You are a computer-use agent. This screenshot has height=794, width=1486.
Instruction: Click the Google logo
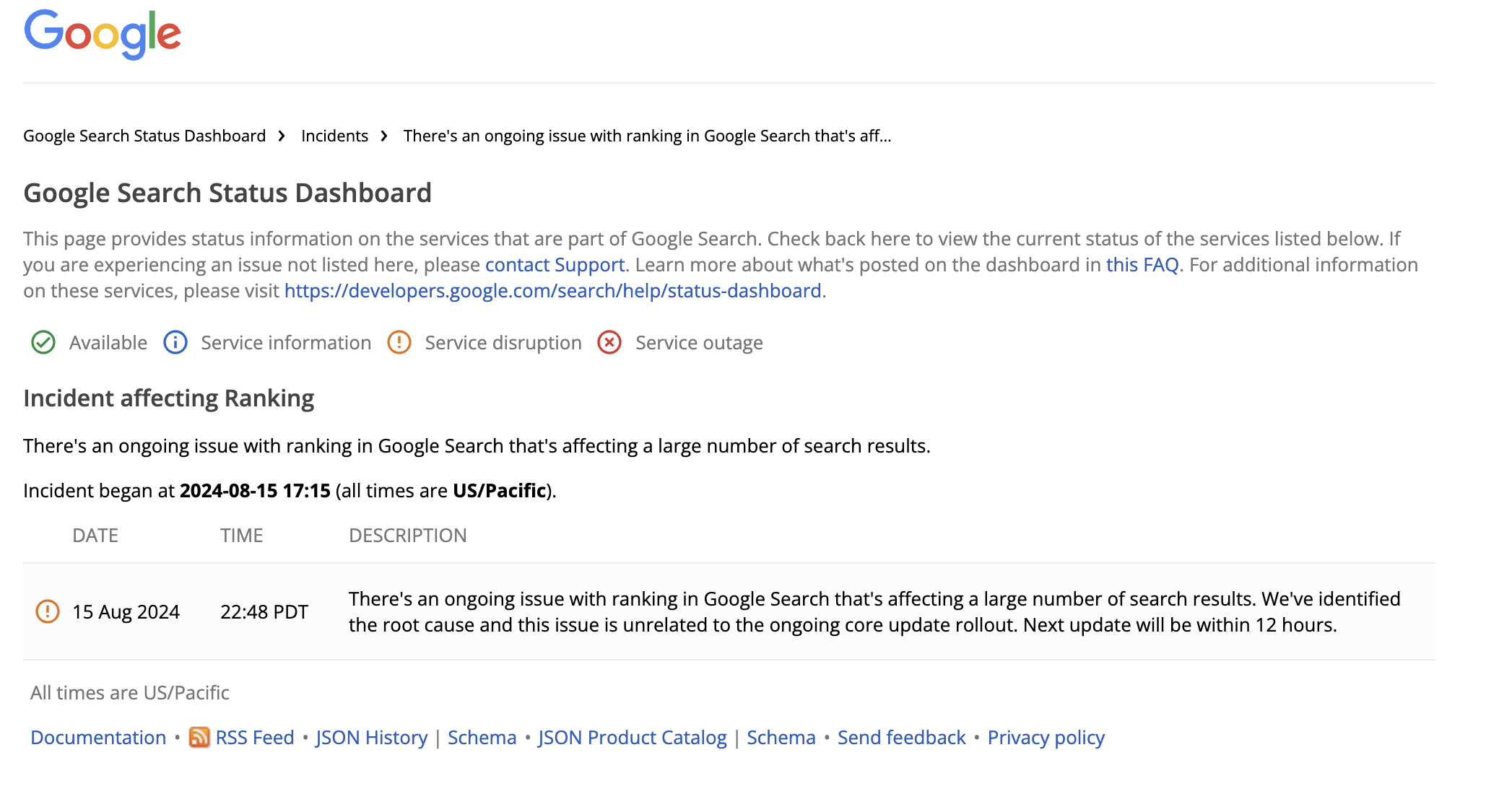coord(102,33)
